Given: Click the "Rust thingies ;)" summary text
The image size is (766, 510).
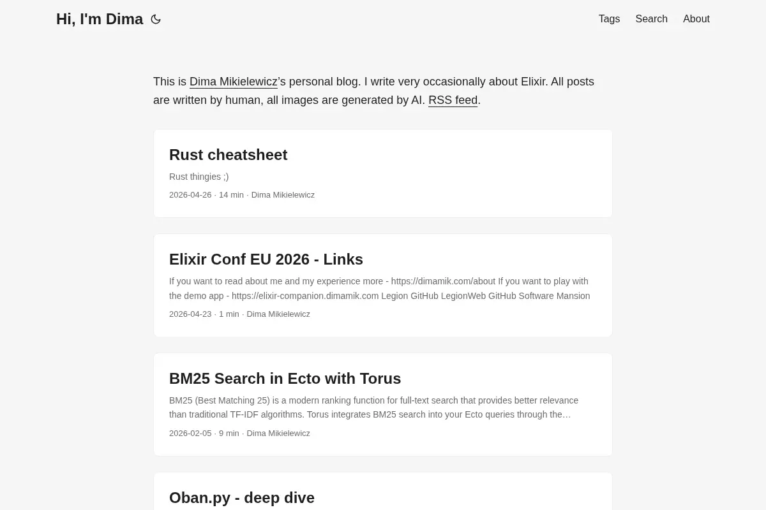Looking at the screenshot, I should pyautogui.click(x=199, y=177).
